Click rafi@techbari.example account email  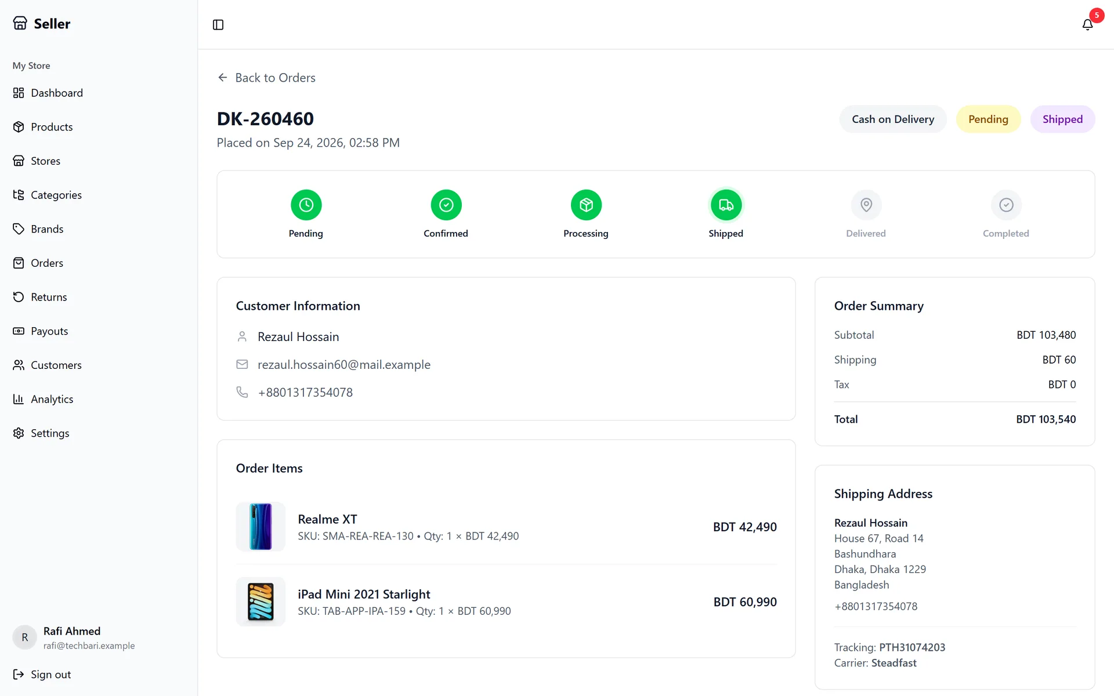pyautogui.click(x=89, y=646)
